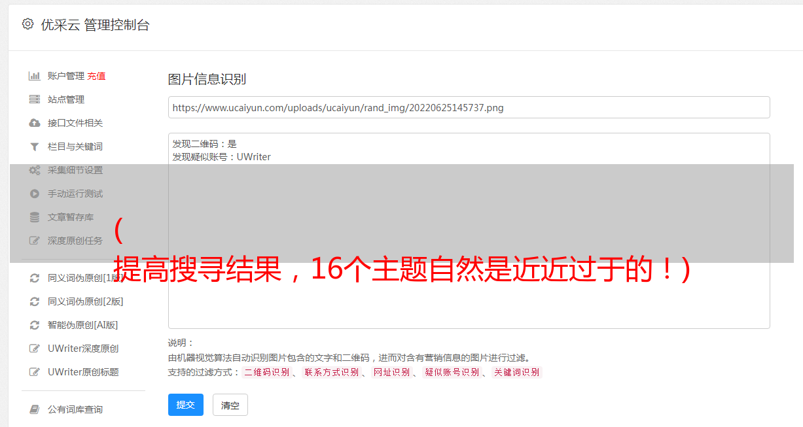Viewport: 803px width, 427px height.
Task: Go to 站点管理 menu item
Action: [66, 99]
